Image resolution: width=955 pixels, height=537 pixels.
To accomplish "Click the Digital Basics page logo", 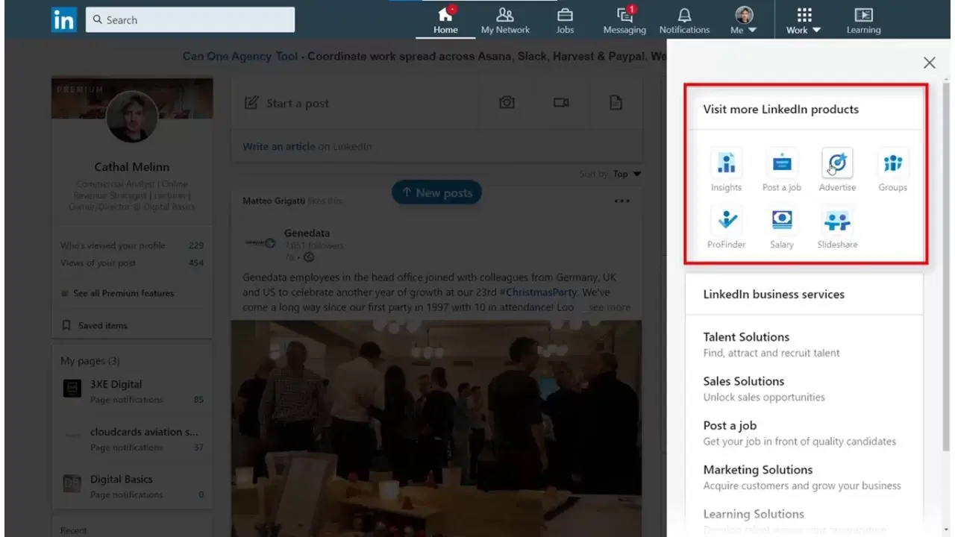I will (72, 483).
